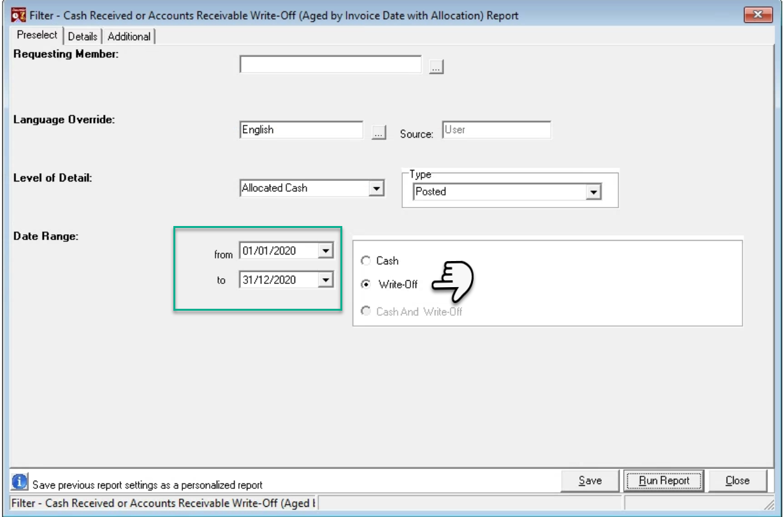Select the Write-Off radio option
This screenshot has height=517, width=784.
(x=366, y=285)
